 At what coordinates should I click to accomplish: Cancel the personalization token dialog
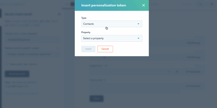click(x=105, y=49)
